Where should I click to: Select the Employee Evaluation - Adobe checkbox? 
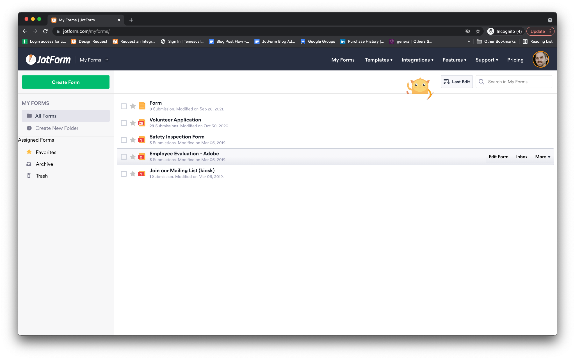[124, 157]
